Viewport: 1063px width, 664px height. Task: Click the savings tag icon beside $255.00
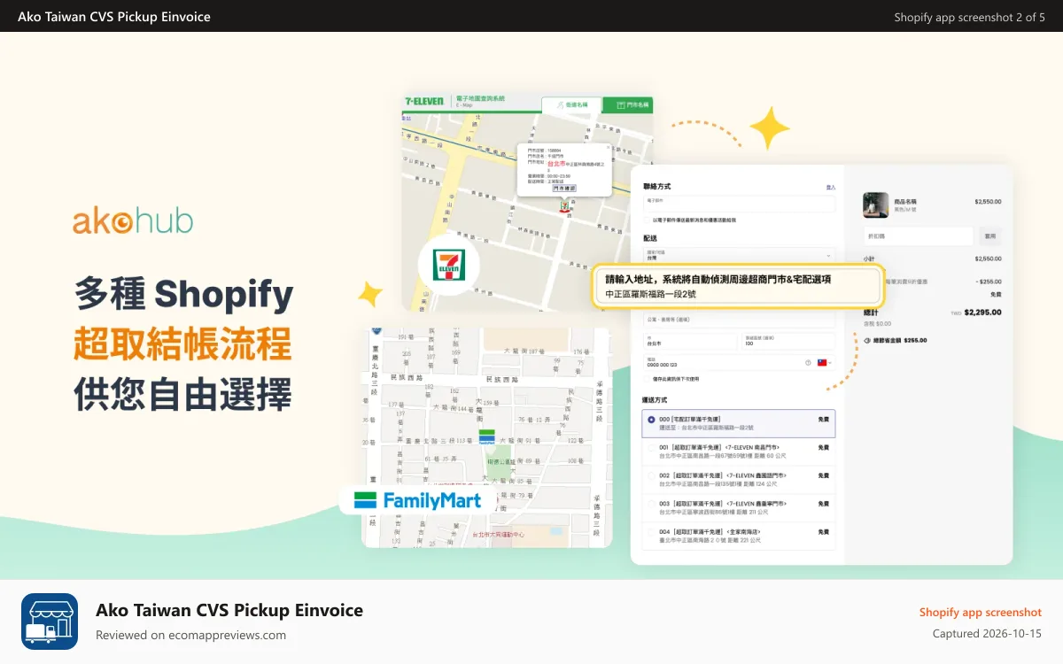866,340
